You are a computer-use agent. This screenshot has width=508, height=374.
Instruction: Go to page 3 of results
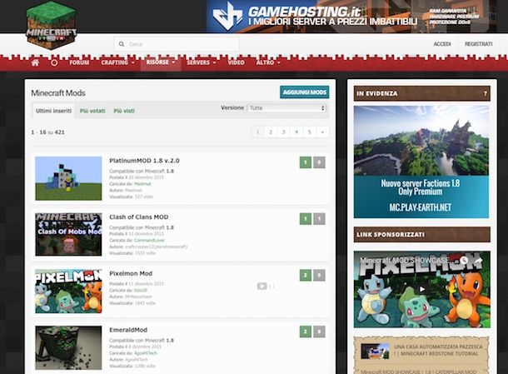pyautogui.click(x=283, y=132)
